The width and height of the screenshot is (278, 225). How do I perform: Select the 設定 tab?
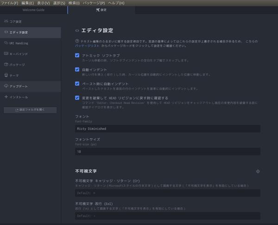(101, 10)
